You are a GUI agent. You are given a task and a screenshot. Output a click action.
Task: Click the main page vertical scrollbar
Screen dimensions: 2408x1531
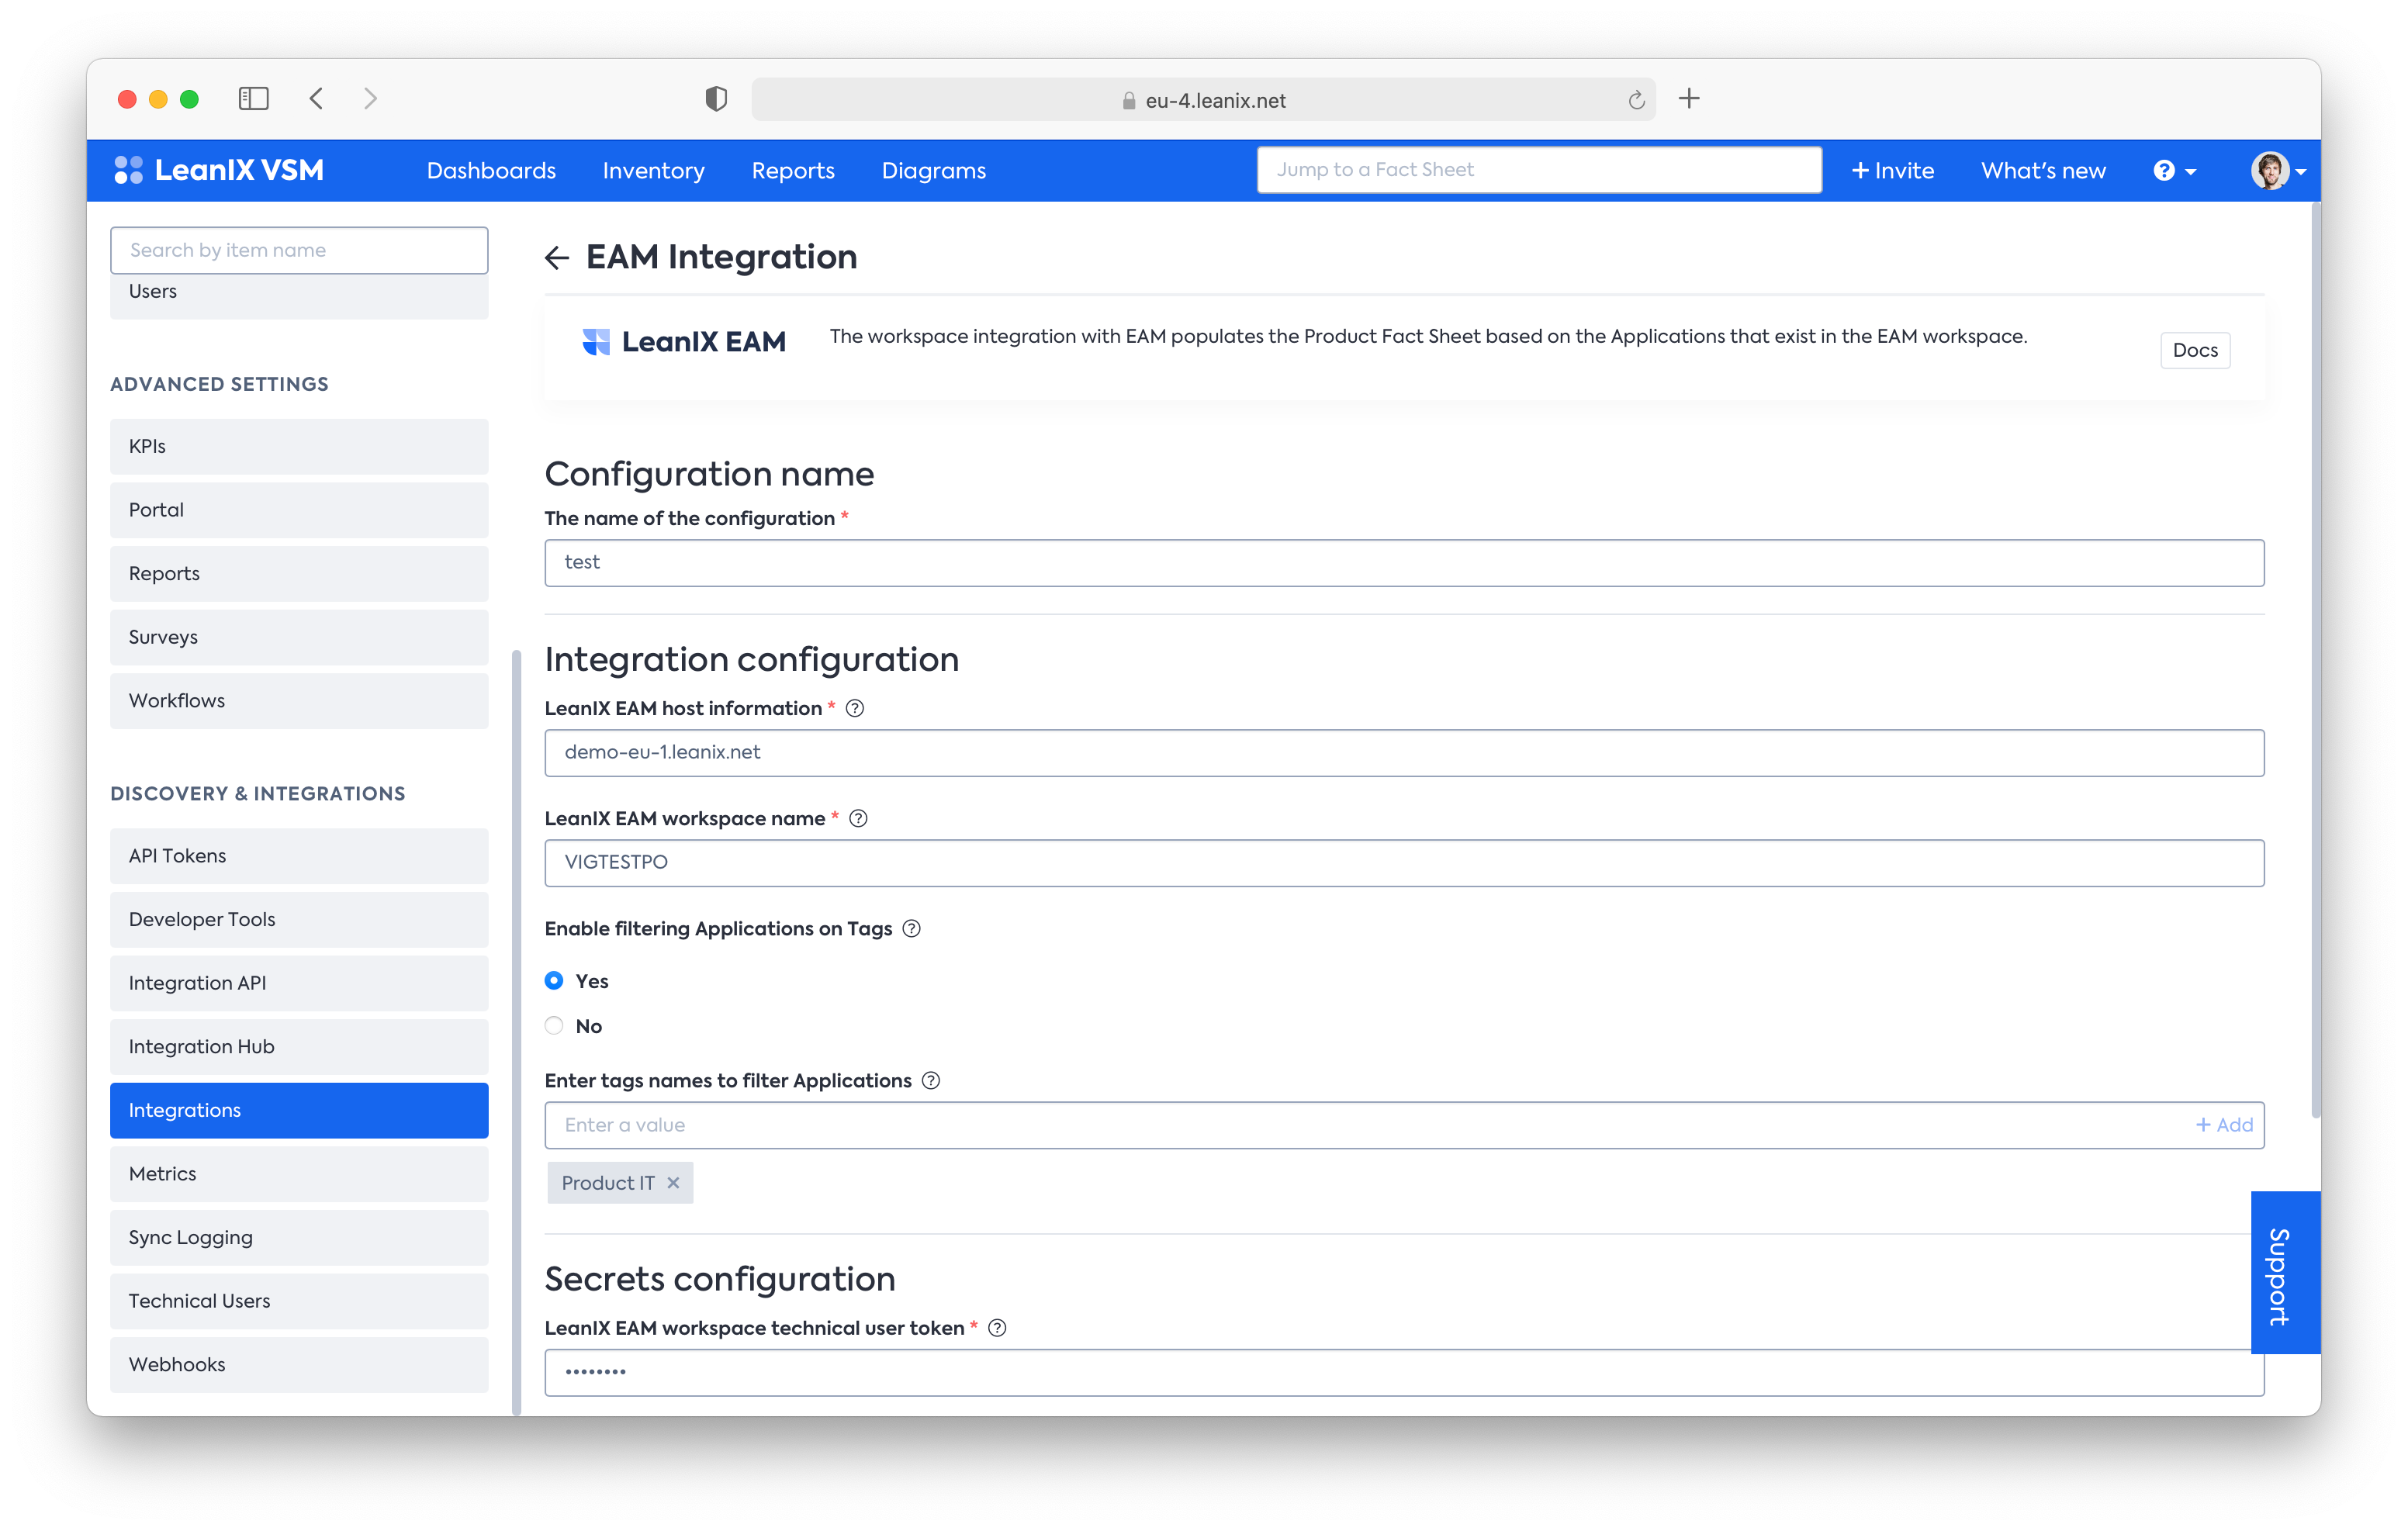[2315, 660]
